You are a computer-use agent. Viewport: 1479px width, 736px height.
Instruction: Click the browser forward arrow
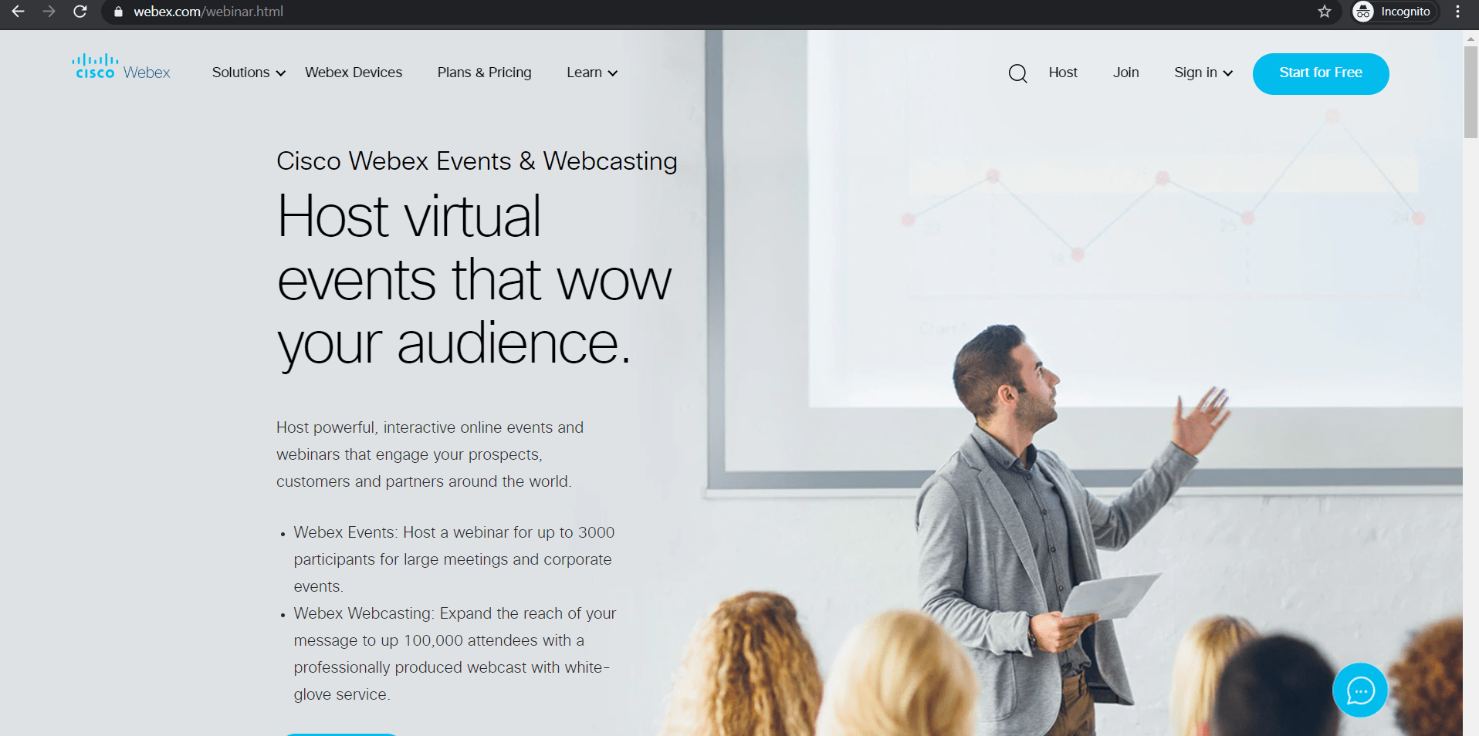tap(49, 12)
